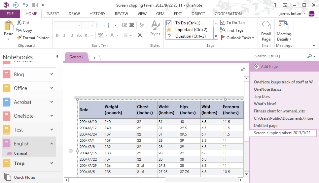Open Meeting Details

pos(284,31)
